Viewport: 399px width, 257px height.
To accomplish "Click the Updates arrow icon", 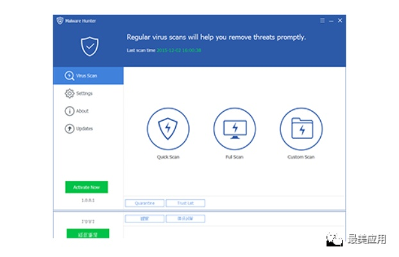I will [69, 128].
